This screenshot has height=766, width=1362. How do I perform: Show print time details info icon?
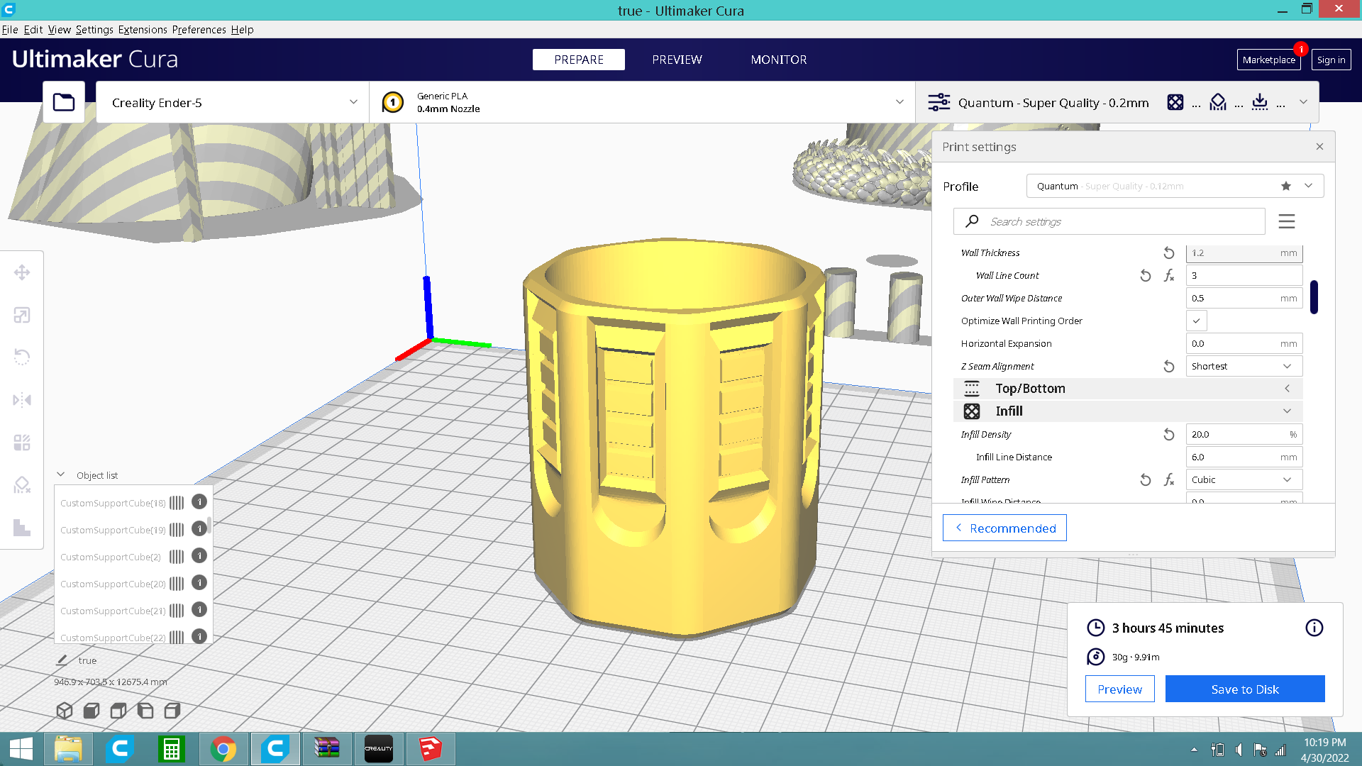tap(1314, 628)
